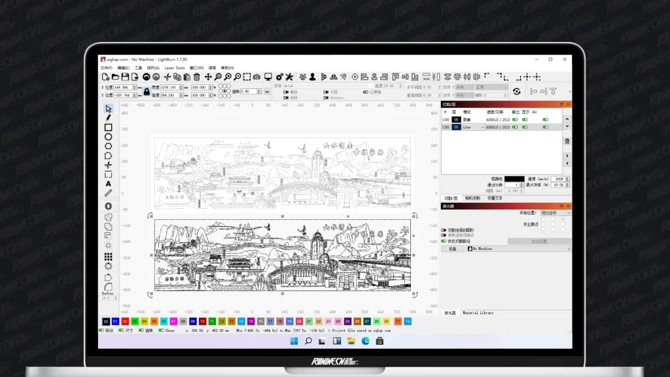Click the lock aspect ratio padlock
The image size is (670, 377).
[x=147, y=91]
